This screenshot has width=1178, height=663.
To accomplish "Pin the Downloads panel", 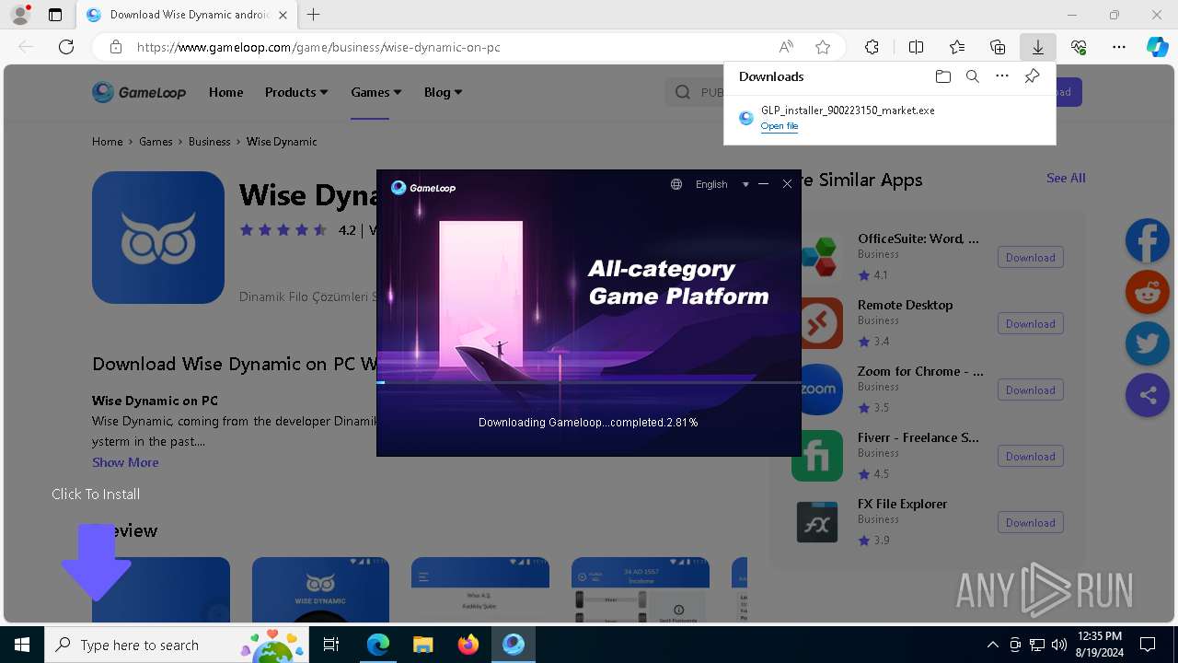I will 1033,76.
